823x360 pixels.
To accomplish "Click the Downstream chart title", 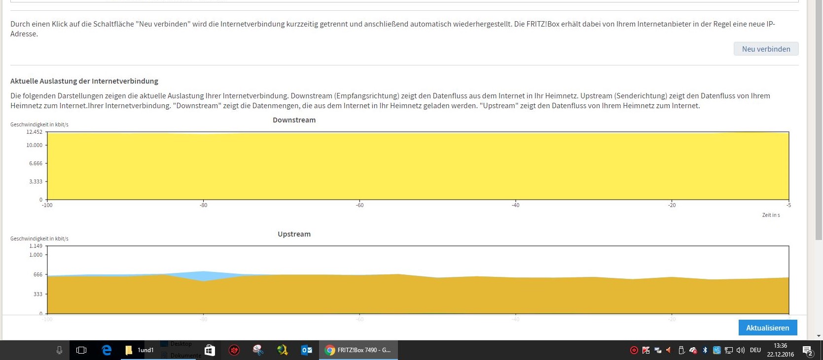I will coord(294,120).
